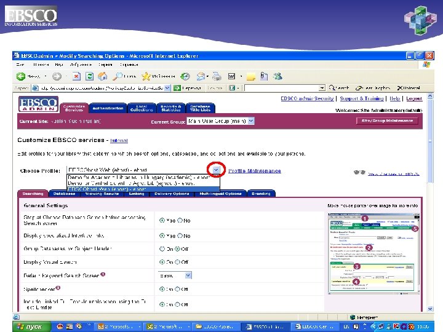
Task: Click the footnote 2 marker next to Spellchecker
Action: (58, 288)
